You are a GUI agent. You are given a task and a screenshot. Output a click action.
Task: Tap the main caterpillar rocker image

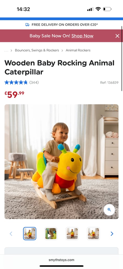pos(61,162)
